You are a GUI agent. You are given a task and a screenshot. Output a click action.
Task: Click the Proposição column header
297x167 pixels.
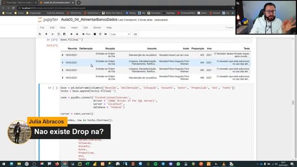pos(198,49)
